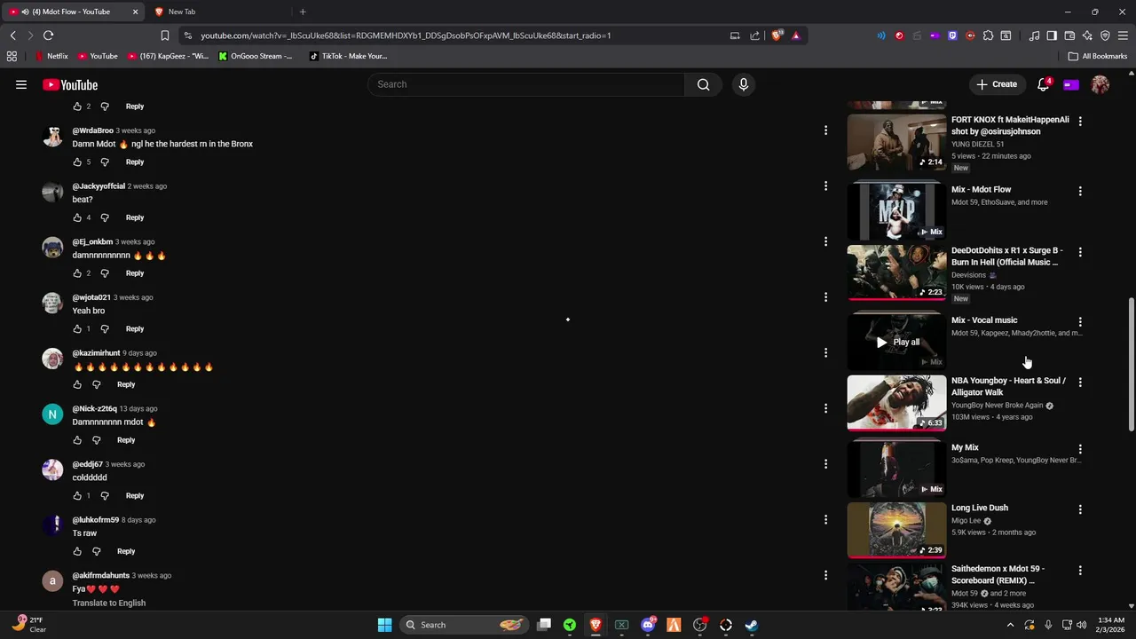Open options menu for @eddj67 comment
Viewport: 1136px width, 639px height.
click(x=825, y=464)
